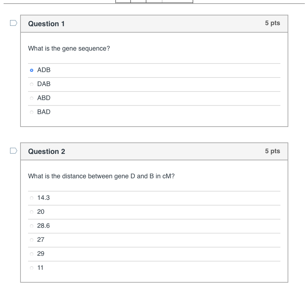Click the 5 pts label on Question 1
The image size is (307, 292).
272,23
